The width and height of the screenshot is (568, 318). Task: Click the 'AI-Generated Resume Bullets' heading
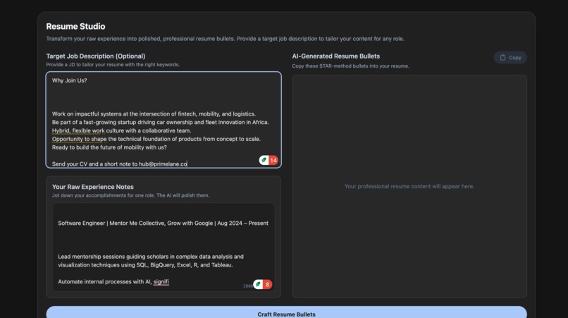[336, 56]
